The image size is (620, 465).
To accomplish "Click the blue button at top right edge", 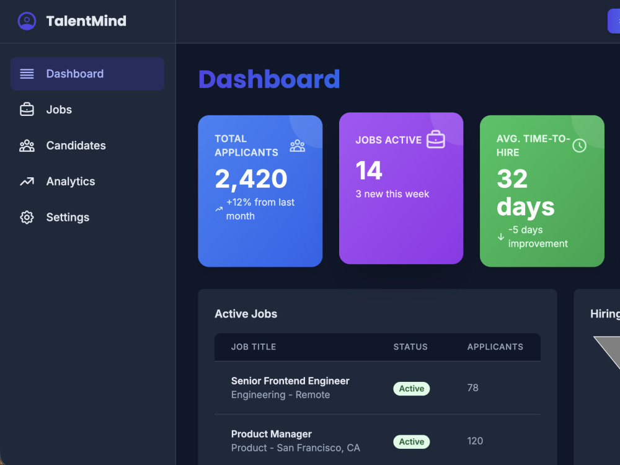I will (x=614, y=21).
